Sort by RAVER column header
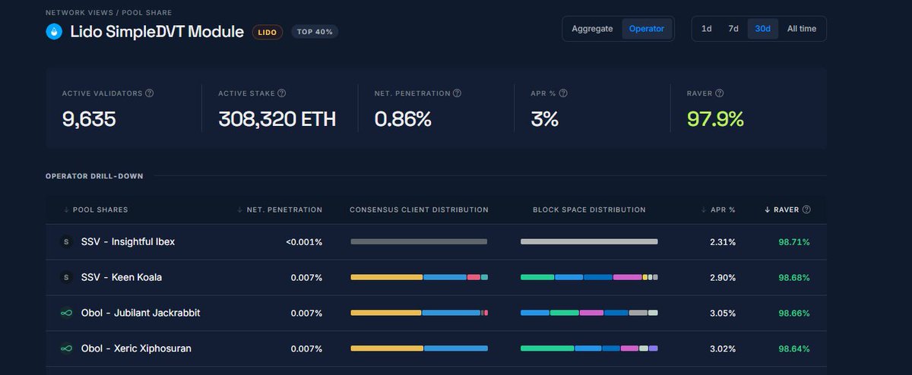Viewport: 912px width, 375px height. [782, 210]
